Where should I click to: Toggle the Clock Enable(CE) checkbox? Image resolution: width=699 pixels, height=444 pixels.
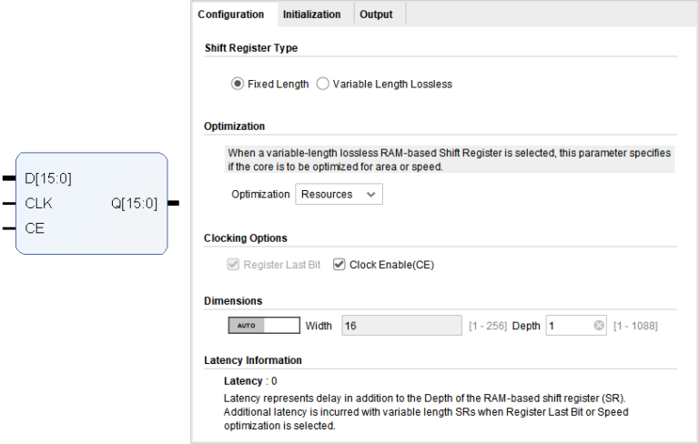pyautogui.click(x=339, y=265)
